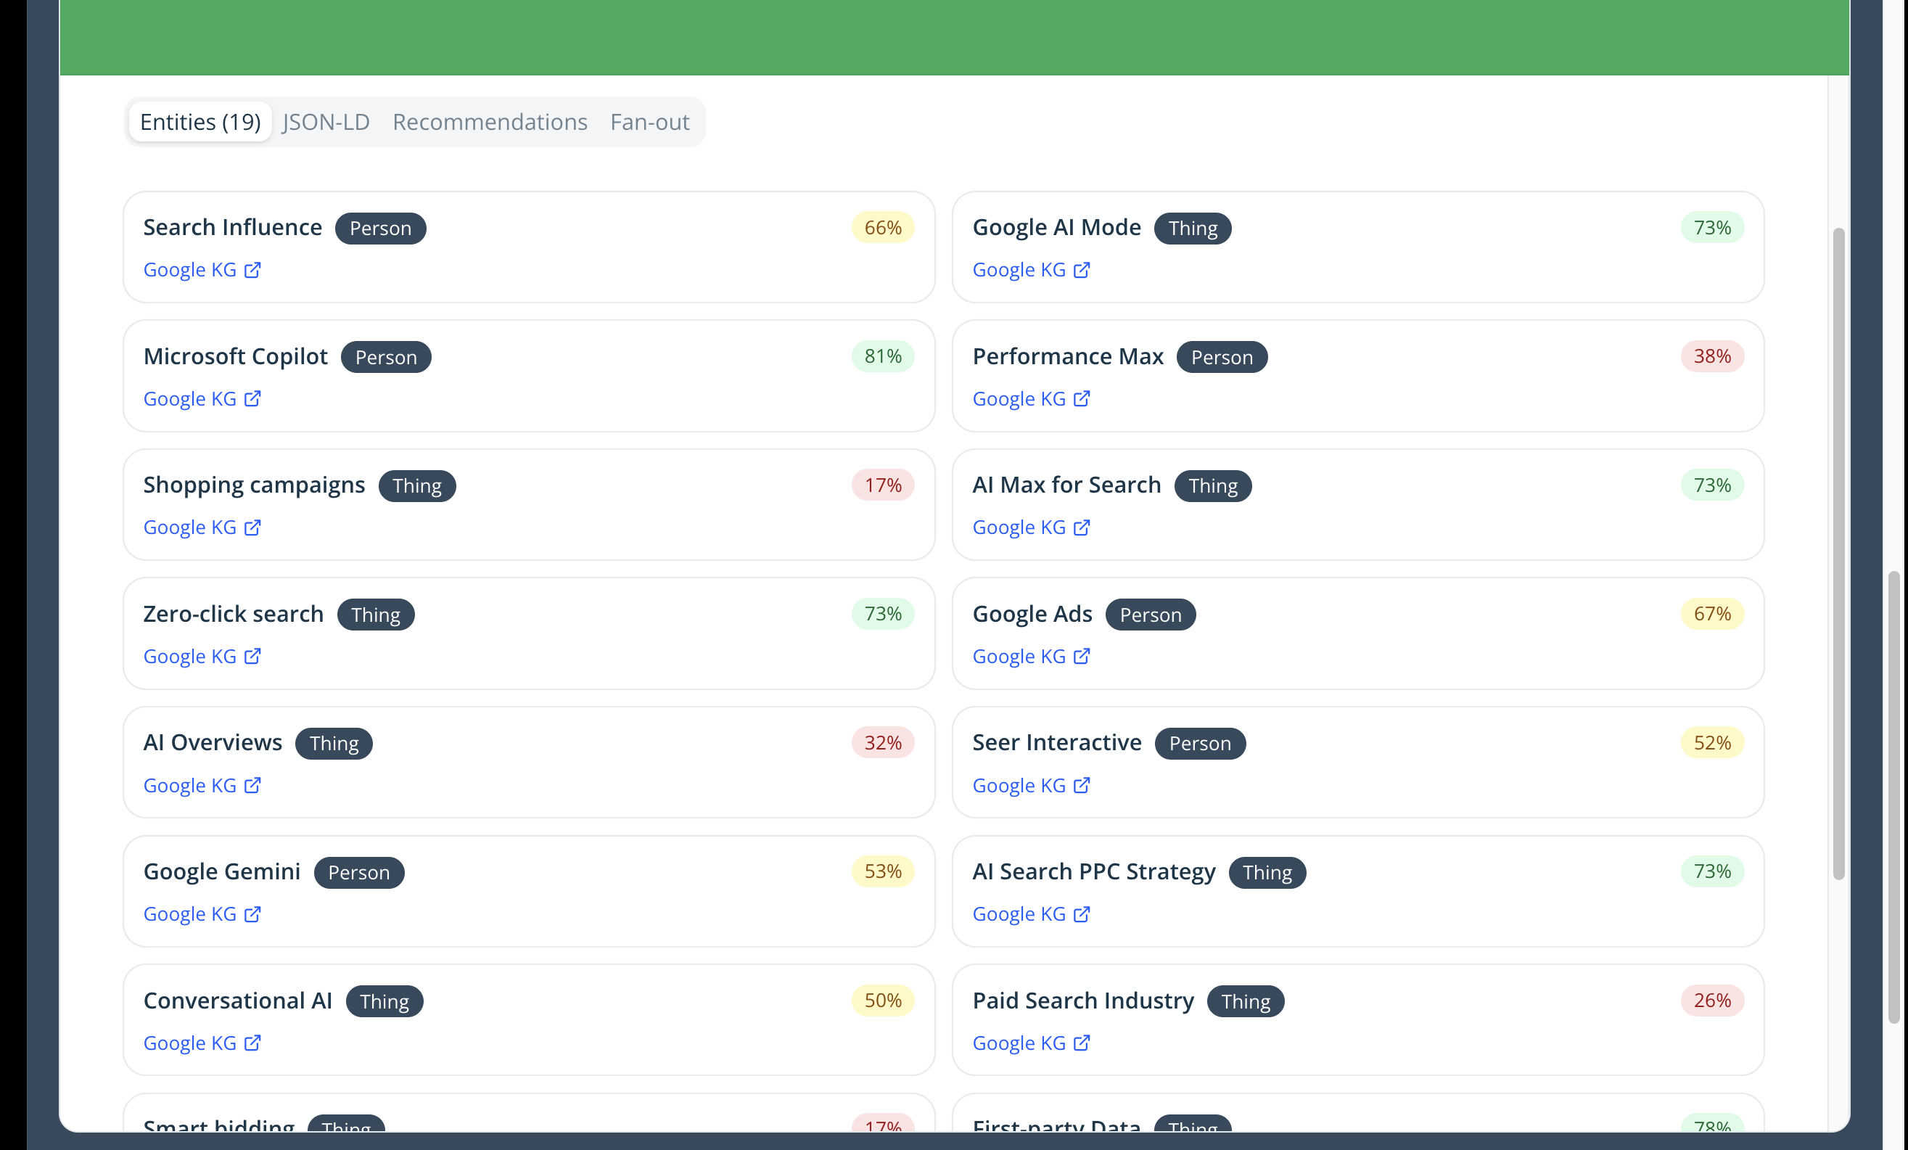Click the 81% score on Microsoft Copilot

(x=883, y=356)
